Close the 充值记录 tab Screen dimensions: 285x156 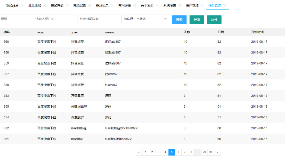[90, 5]
